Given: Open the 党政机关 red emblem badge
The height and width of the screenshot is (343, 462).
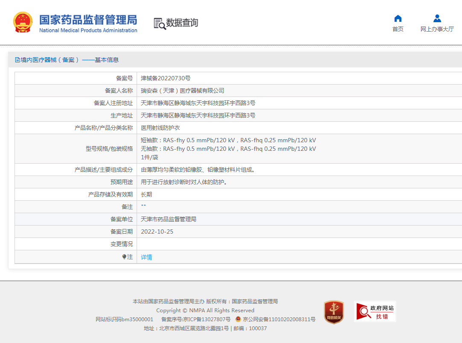Looking at the screenshot, I should 334,311.
